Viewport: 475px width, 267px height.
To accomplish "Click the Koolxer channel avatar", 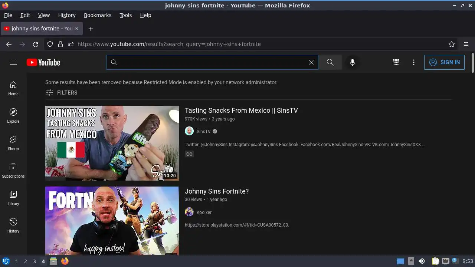I will click(189, 212).
